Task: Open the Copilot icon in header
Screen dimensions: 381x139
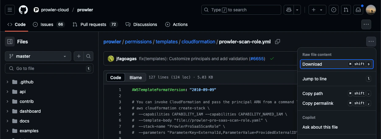Action: (289, 10)
